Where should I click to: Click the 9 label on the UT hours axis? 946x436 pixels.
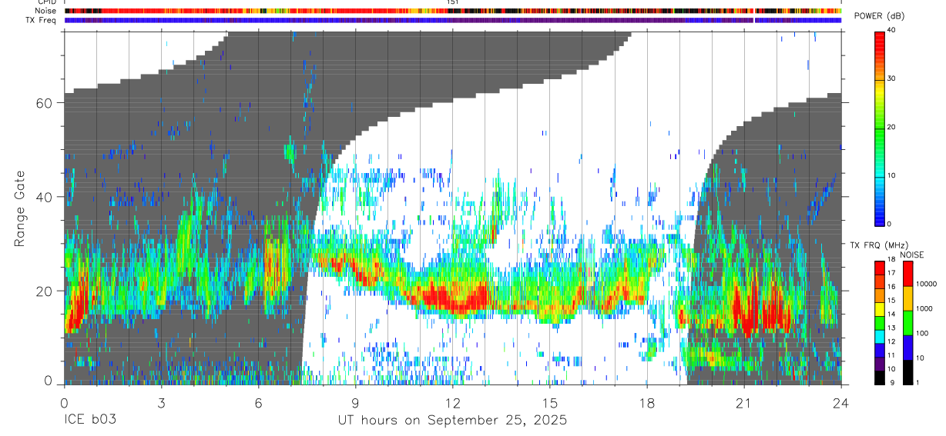[x=355, y=402]
